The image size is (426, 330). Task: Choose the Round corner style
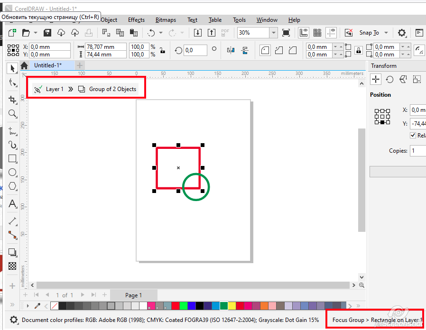[x=265, y=51]
